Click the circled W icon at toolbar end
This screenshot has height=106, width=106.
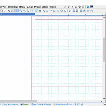pyautogui.click(x=92, y=11)
